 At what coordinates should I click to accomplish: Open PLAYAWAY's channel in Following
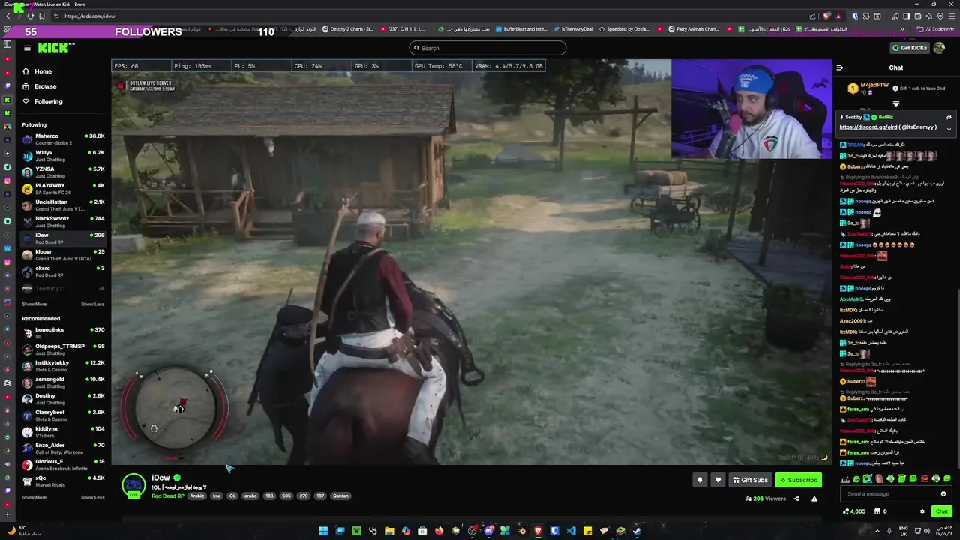[63, 189]
